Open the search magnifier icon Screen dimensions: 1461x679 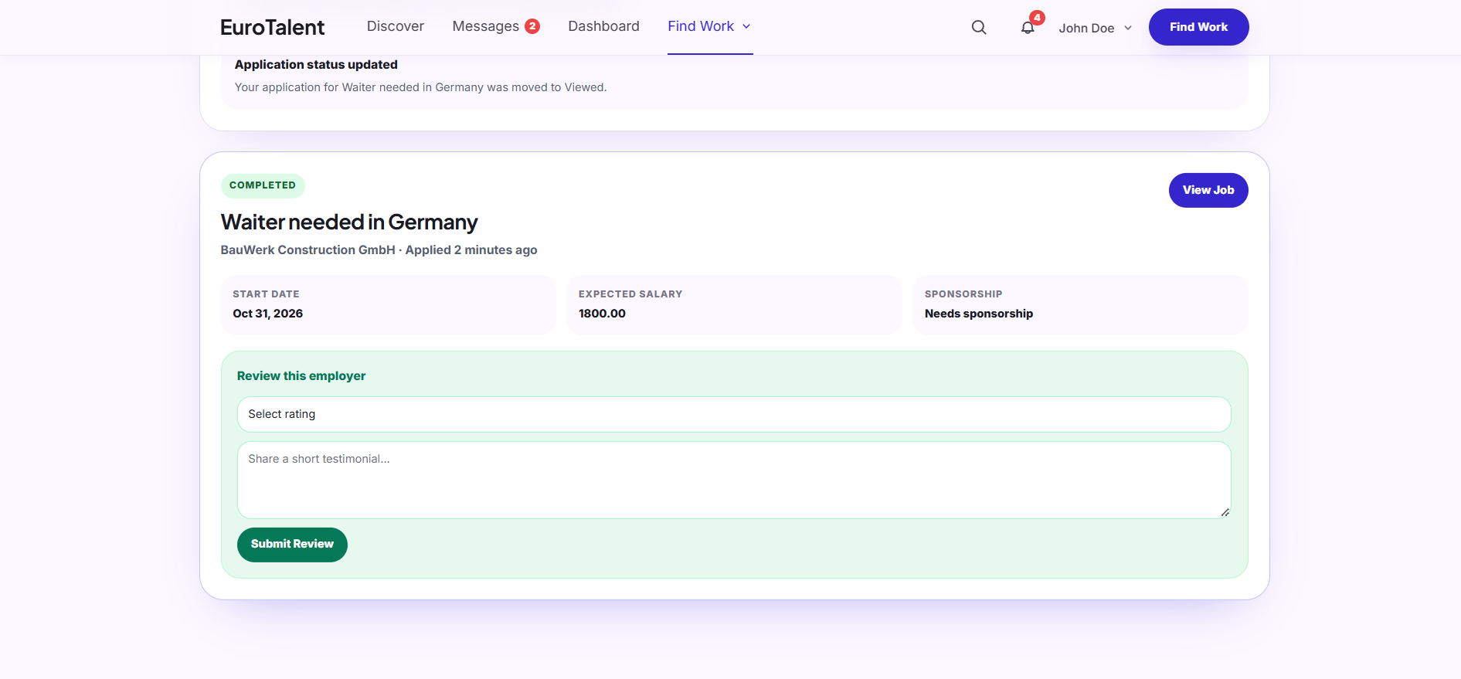(979, 28)
